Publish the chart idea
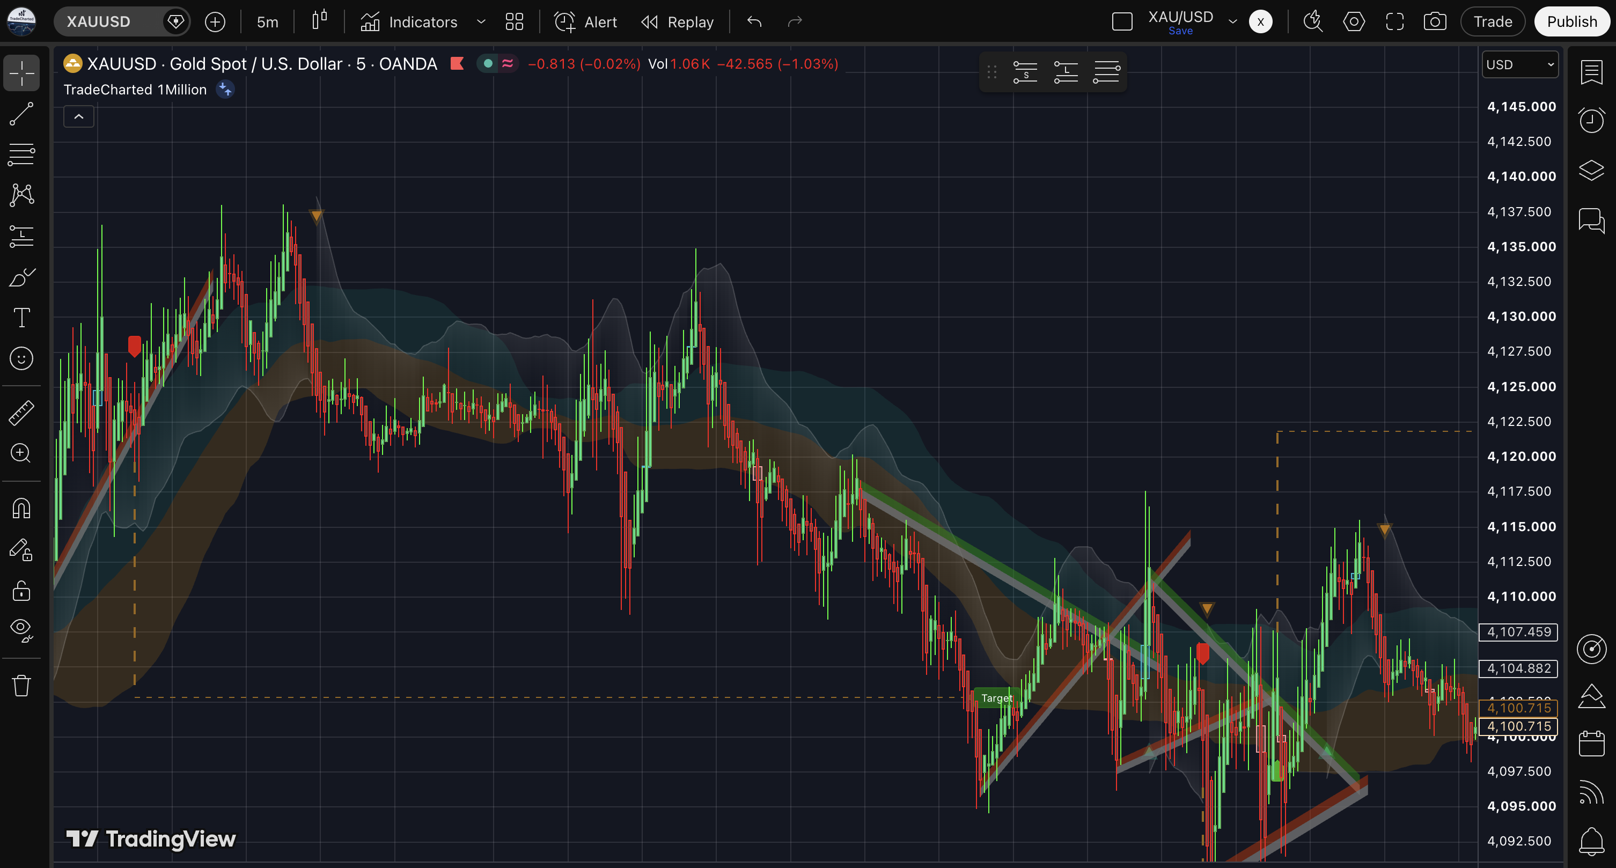Screen dimensions: 1616x868 (1571, 22)
